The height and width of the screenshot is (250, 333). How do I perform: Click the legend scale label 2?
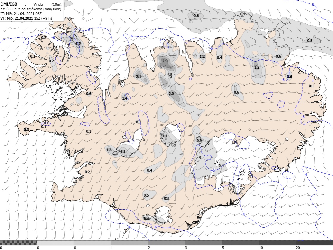pos(149,248)
